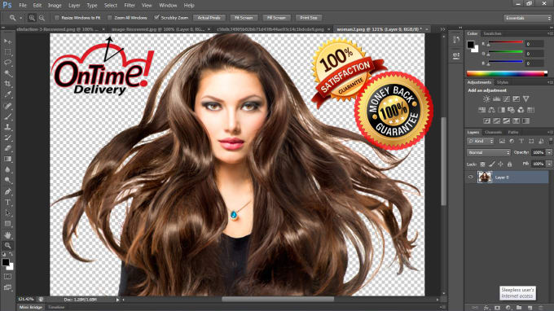554x311 pixels.
Task: Open the Layers panel options menu
Action: 550,132
